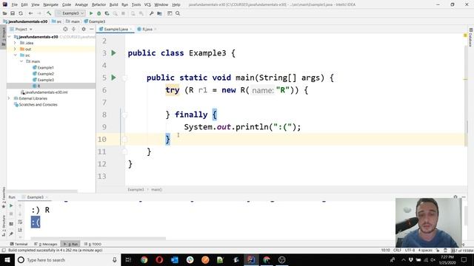
Task: Click the 4 spaces indent setting
Action: coord(425,250)
